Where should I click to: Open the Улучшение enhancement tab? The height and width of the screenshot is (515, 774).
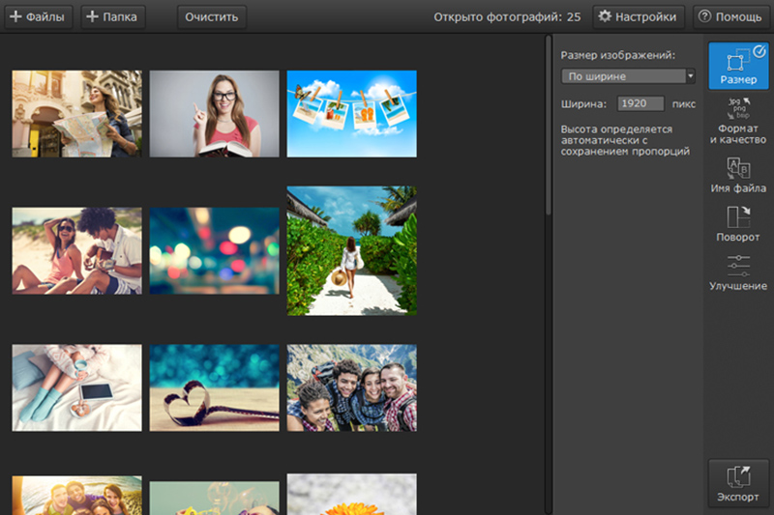click(738, 273)
